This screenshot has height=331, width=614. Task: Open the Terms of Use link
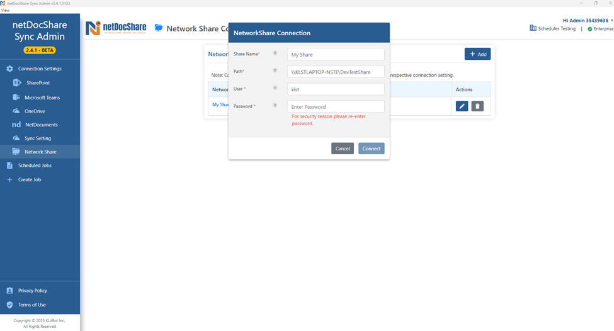31,305
